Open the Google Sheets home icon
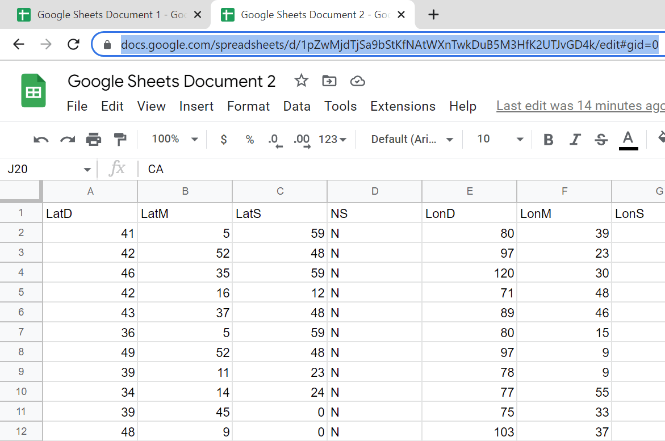Viewport: 665px width, 441px height. [34, 90]
